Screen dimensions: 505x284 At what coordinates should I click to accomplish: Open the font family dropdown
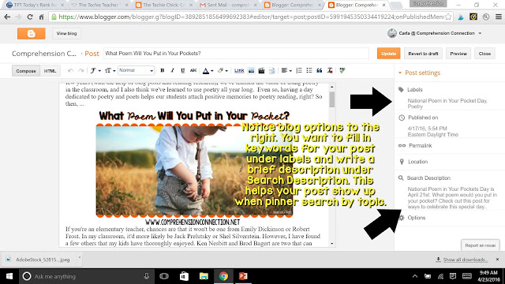[95, 70]
